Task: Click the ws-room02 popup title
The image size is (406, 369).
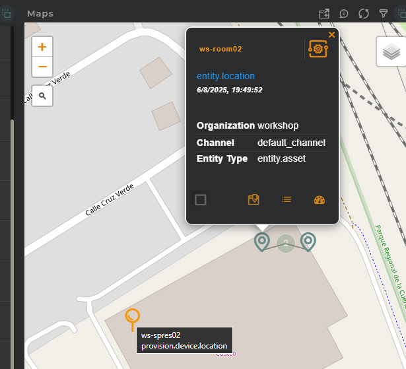Action: pos(220,49)
